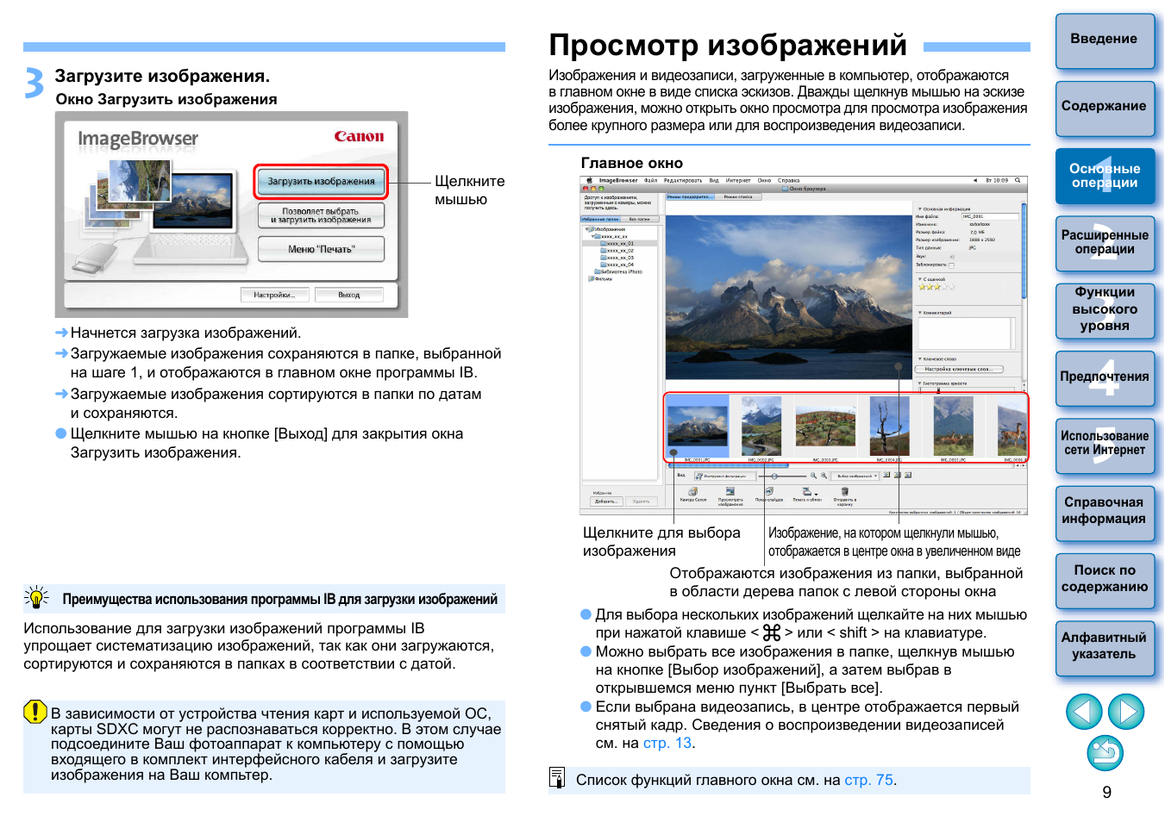Switch to Режим предварительного просмотра view mode

click(690, 196)
